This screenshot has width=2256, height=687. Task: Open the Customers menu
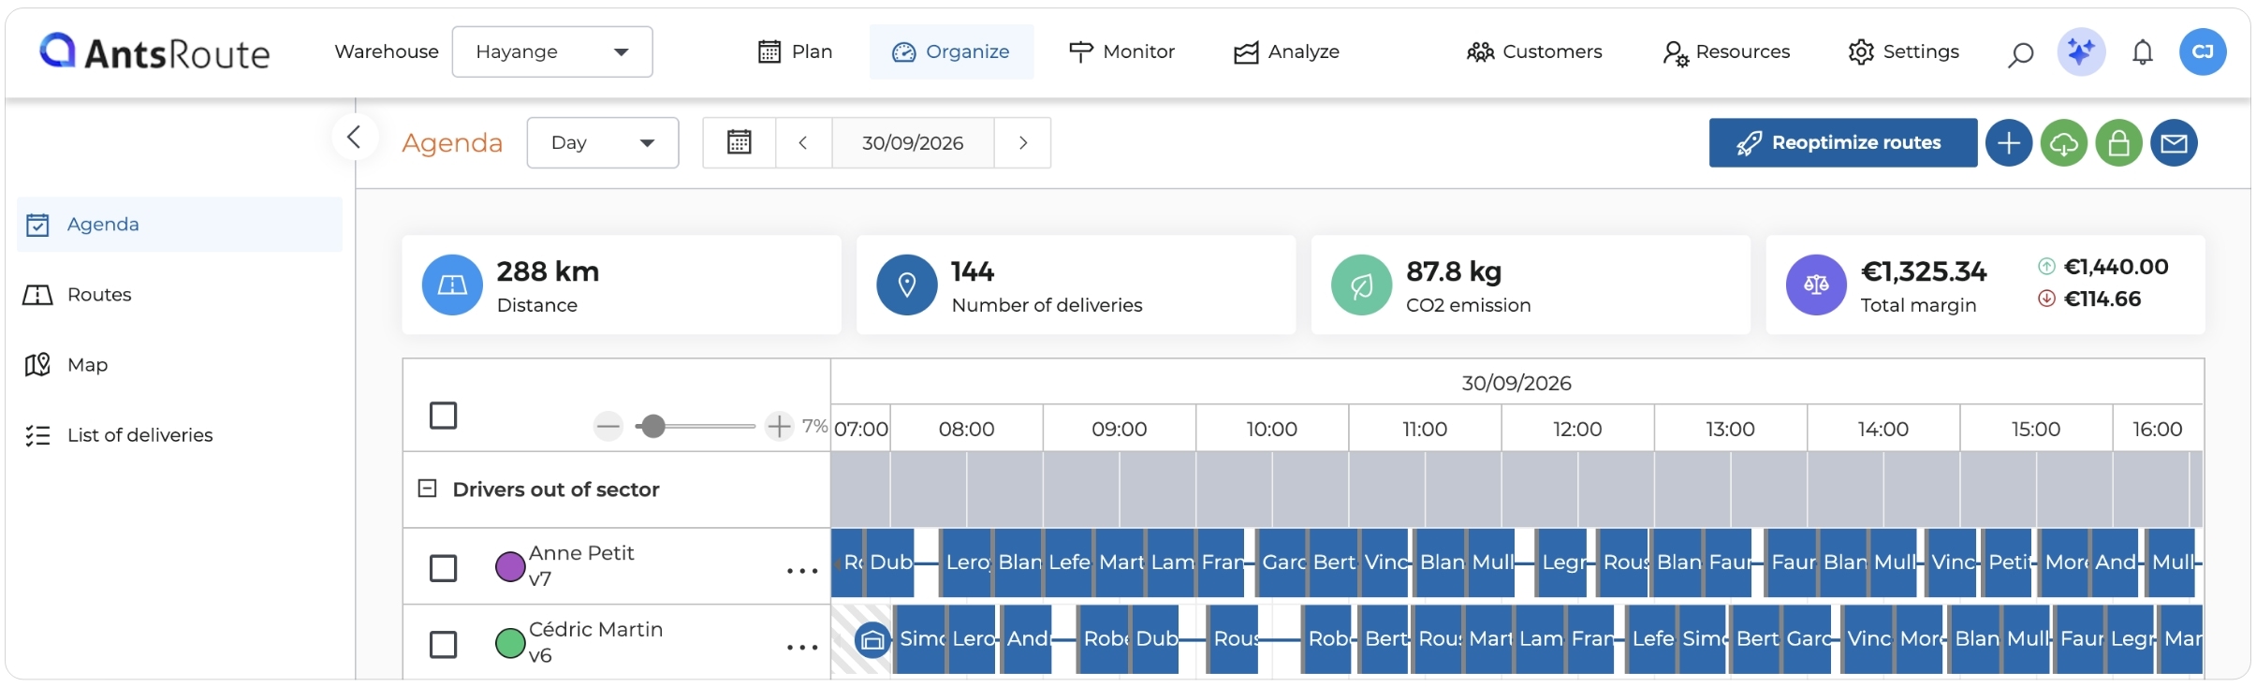point(1534,51)
